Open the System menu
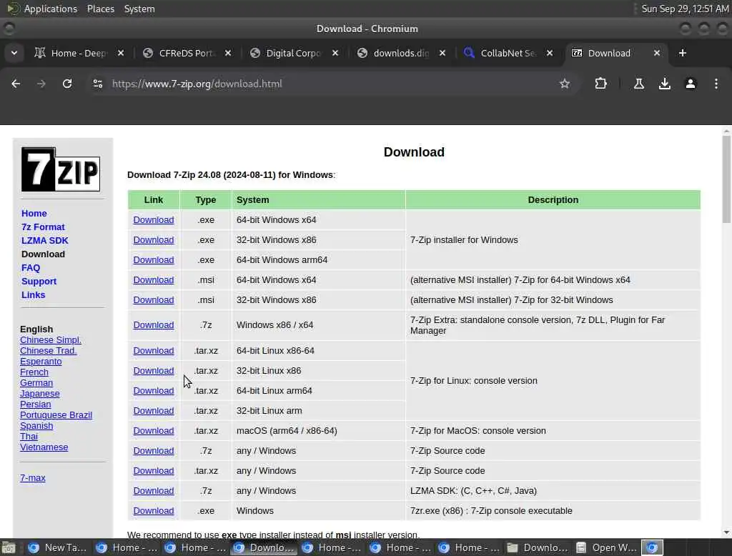732x556 pixels. point(139,9)
